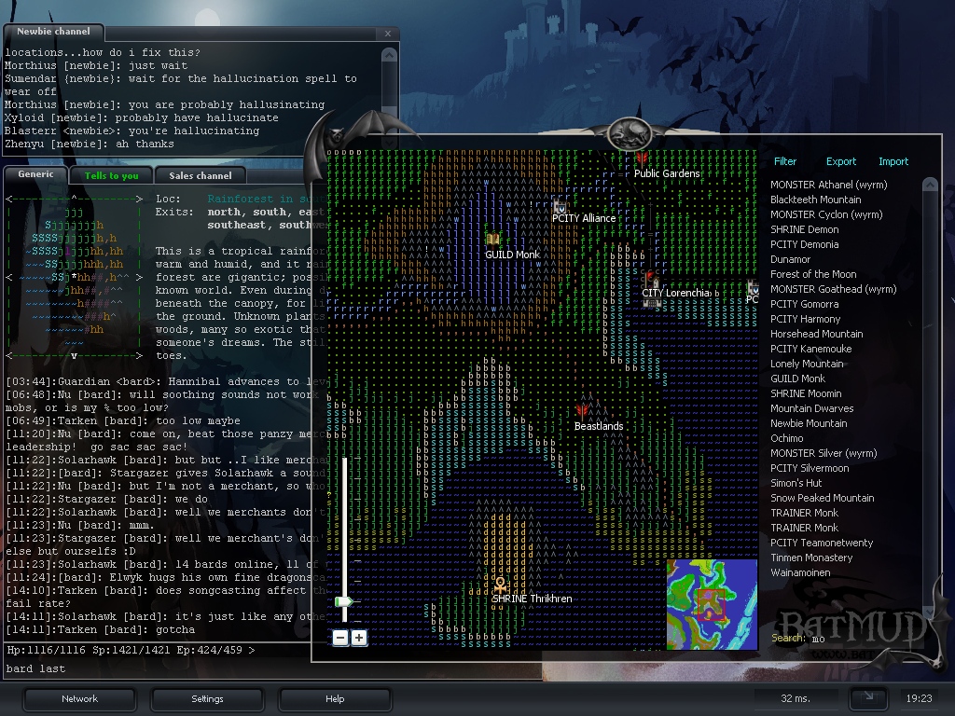Screen dimensions: 955x716
Task: Click the world minimap thumbnail
Action: (x=712, y=604)
